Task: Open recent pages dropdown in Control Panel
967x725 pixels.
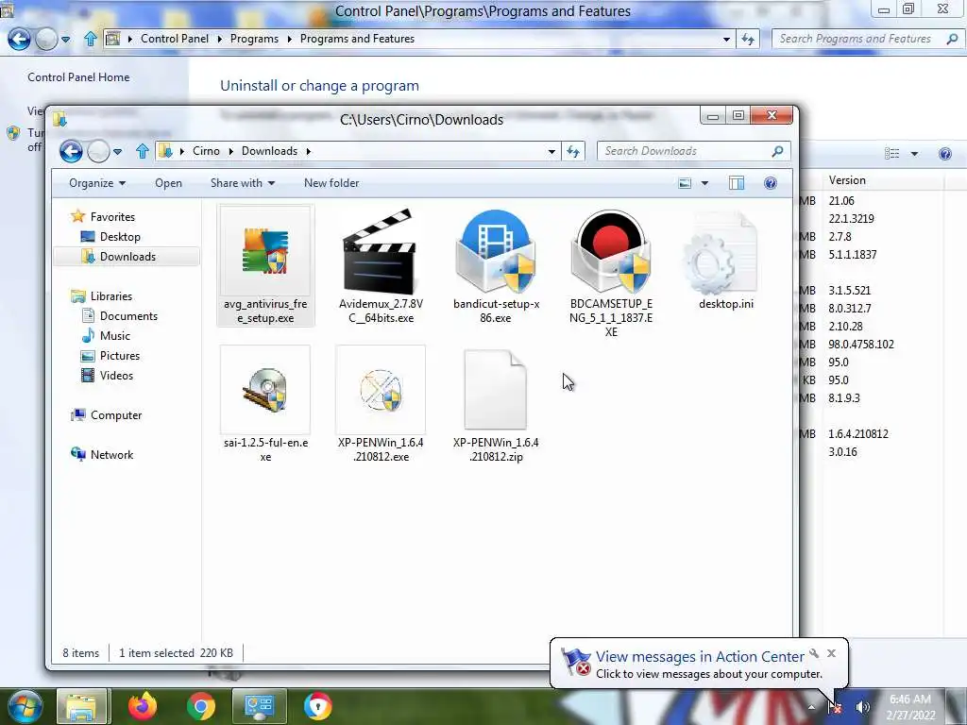Action: [x=65, y=39]
